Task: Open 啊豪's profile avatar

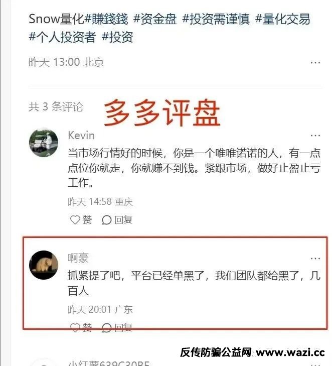Action: coord(44,265)
